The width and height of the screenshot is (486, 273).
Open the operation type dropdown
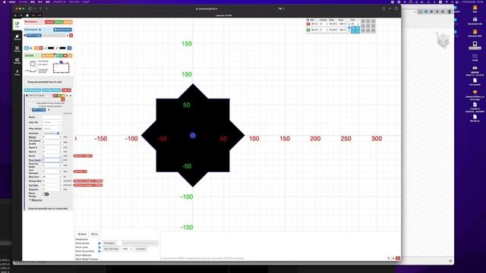[40, 96]
